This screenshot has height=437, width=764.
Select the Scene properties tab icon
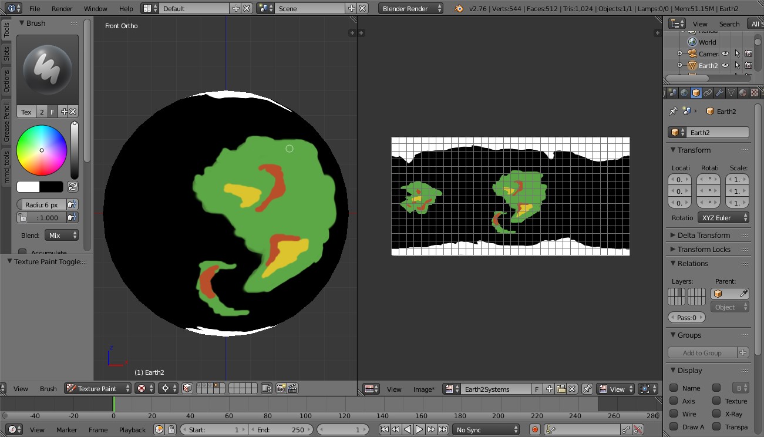[x=673, y=93]
